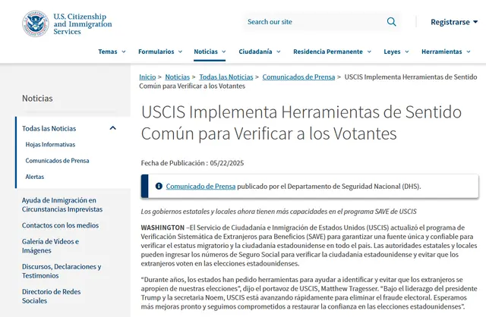The height and width of the screenshot is (317, 486).
Task: Open Discursos, Declaraciones y Testimonios link
Action: coord(62,271)
